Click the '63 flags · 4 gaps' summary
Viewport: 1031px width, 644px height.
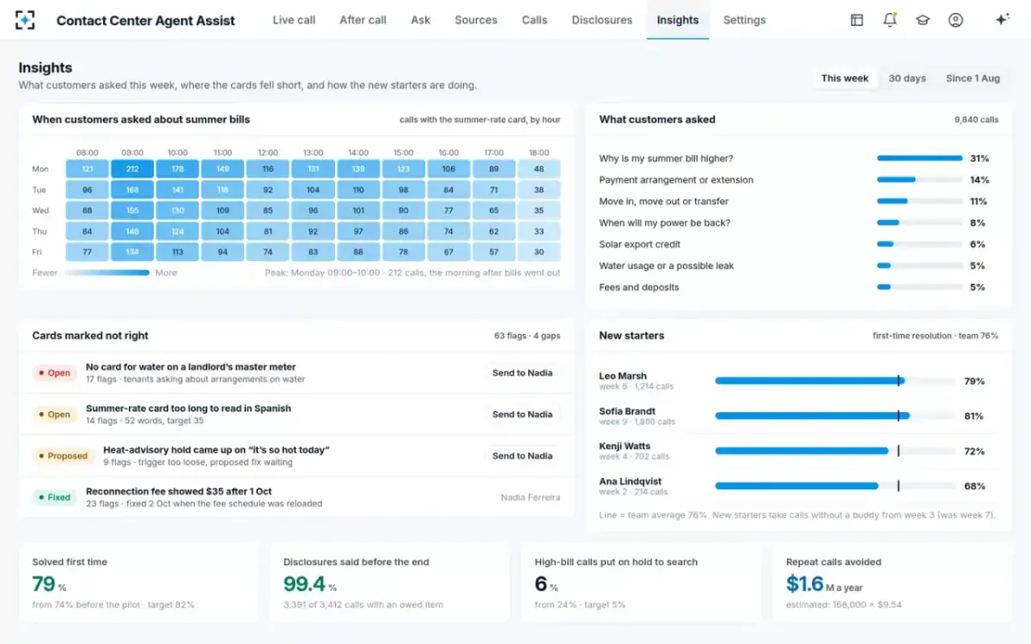click(x=528, y=336)
